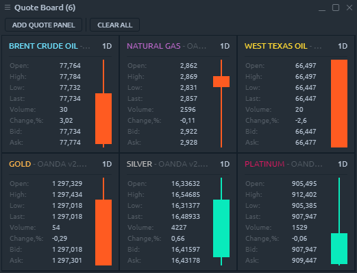Select the BRENT CRUDE OIL symbol title
The height and width of the screenshot is (273, 357).
[43, 46]
